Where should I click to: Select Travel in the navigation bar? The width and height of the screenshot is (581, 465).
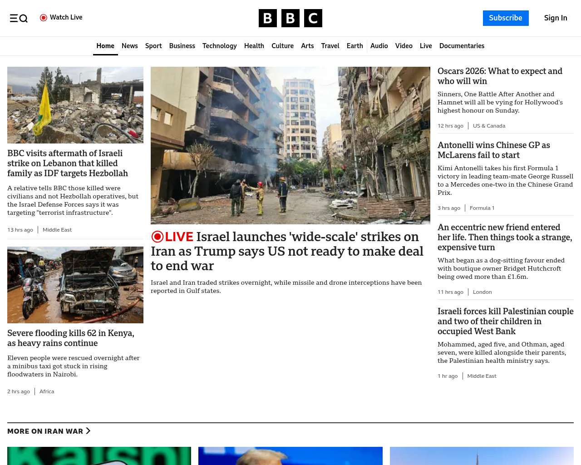(330, 46)
